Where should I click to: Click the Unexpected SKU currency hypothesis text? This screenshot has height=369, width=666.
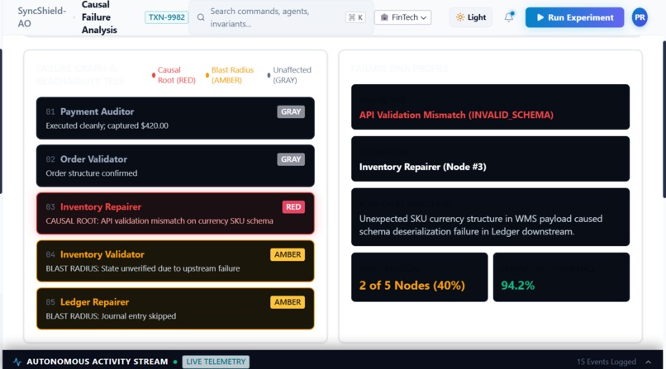point(480,225)
